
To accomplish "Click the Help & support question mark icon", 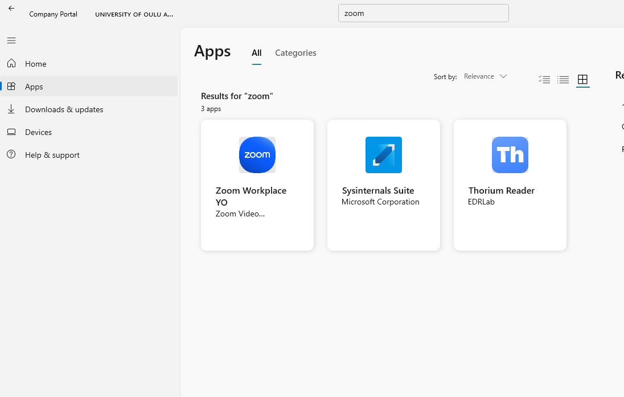I will [11, 154].
